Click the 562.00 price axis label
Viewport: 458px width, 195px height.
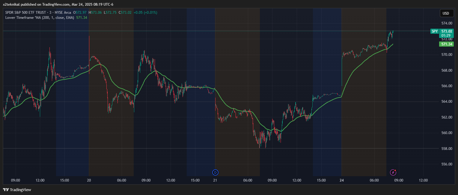click(446, 117)
